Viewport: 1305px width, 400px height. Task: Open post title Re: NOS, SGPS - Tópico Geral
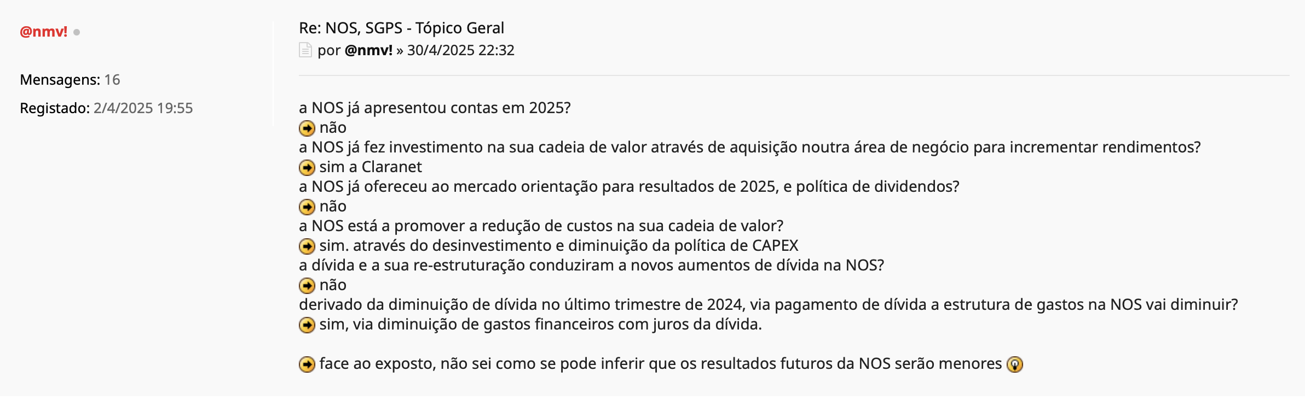coord(401,28)
